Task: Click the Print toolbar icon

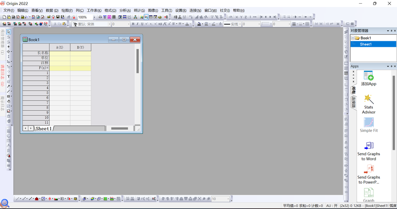Action: click(100, 17)
